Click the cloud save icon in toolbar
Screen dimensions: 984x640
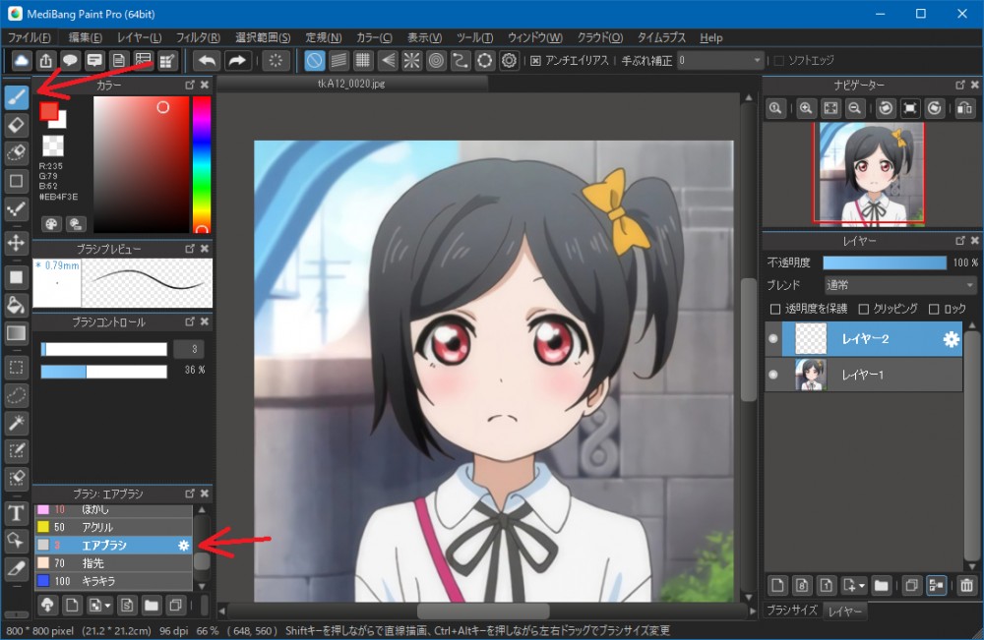[22, 61]
